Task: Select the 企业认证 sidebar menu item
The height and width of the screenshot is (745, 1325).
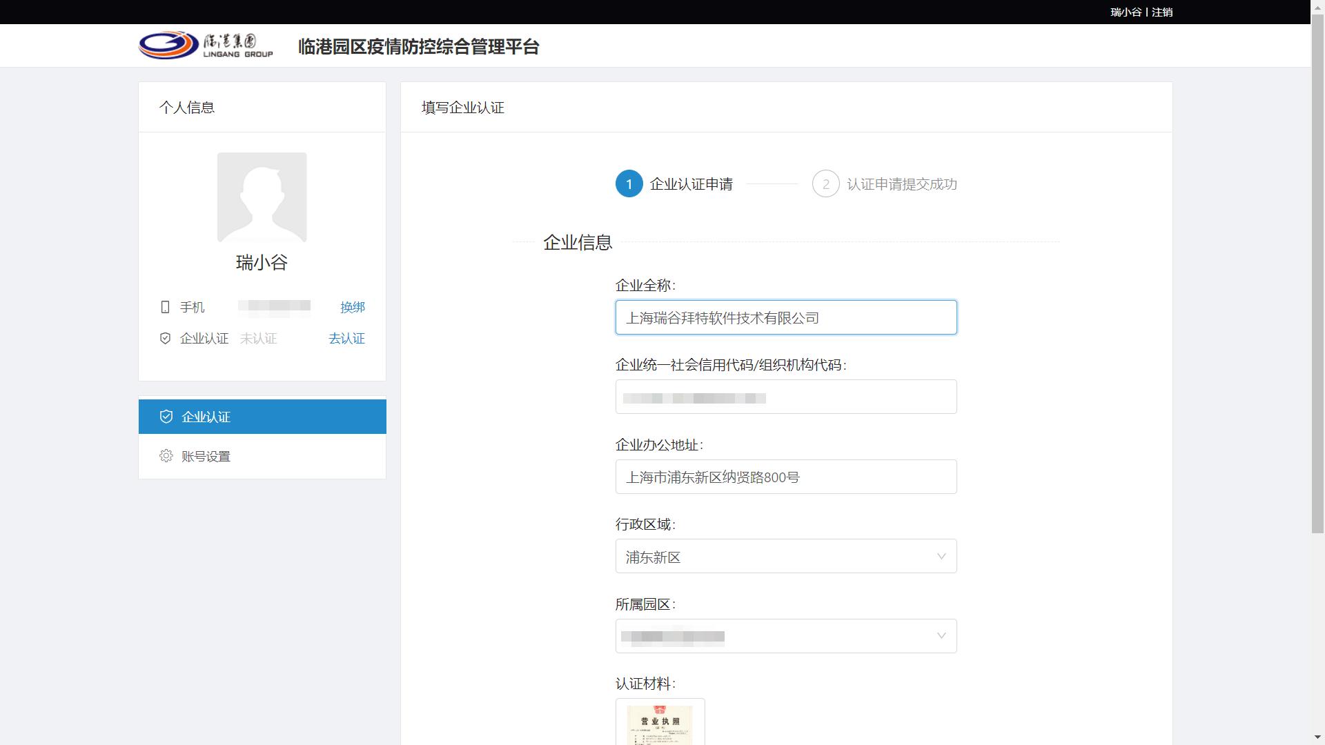Action: 206,416
